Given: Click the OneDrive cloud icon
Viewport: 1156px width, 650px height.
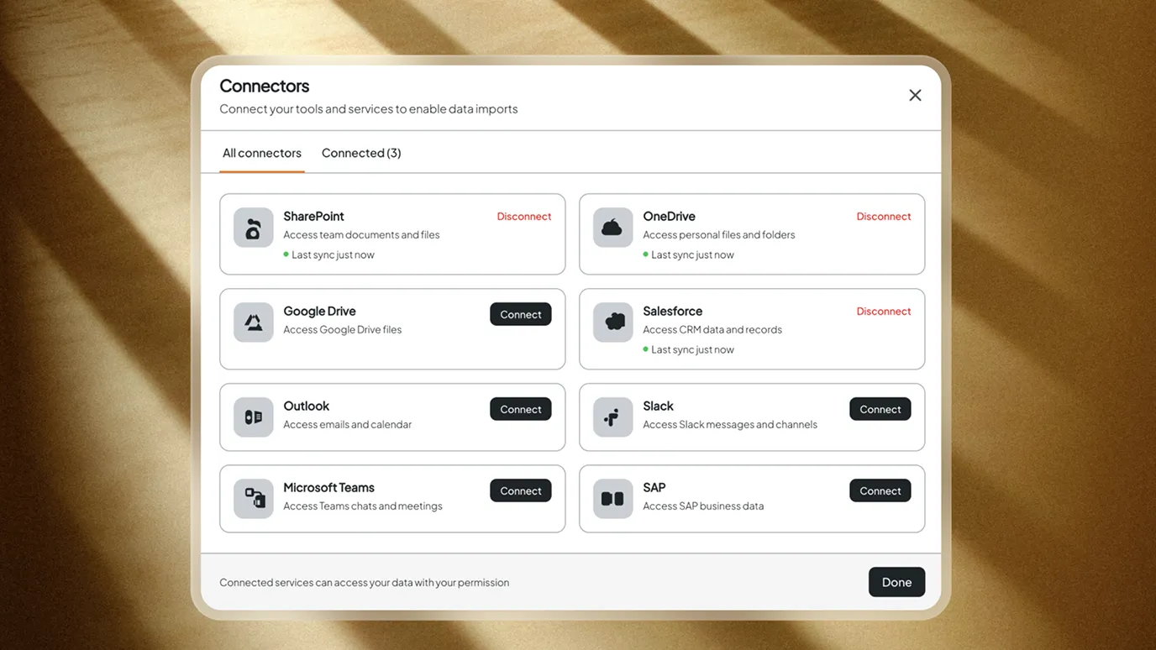Looking at the screenshot, I should click(x=612, y=228).
